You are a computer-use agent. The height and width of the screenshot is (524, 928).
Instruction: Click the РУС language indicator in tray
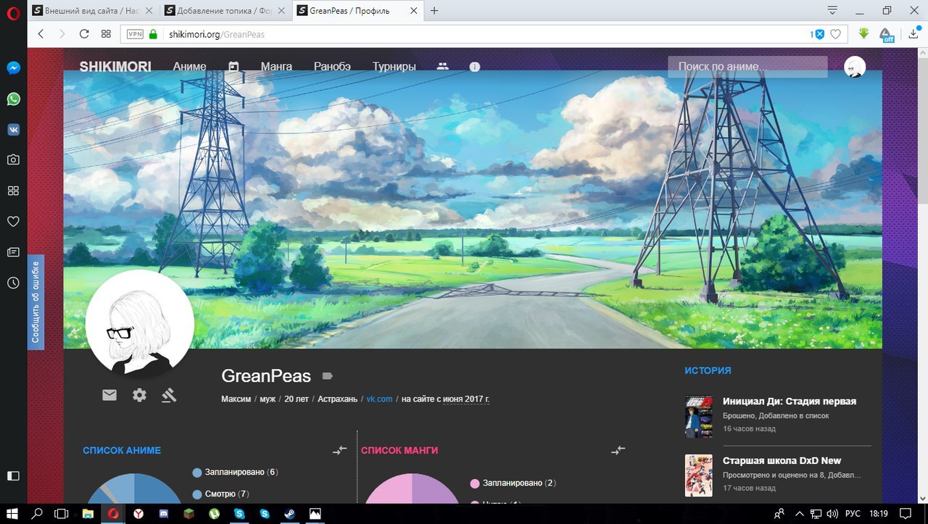coord(853,513)
